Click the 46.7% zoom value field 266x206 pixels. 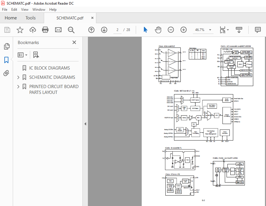tap(200, 30)
